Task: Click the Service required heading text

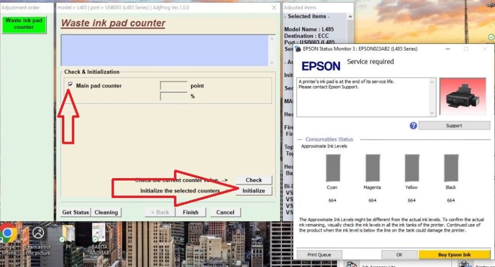Action: (370, 62)
